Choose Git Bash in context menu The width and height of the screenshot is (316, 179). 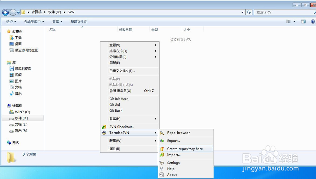point(130,110)
